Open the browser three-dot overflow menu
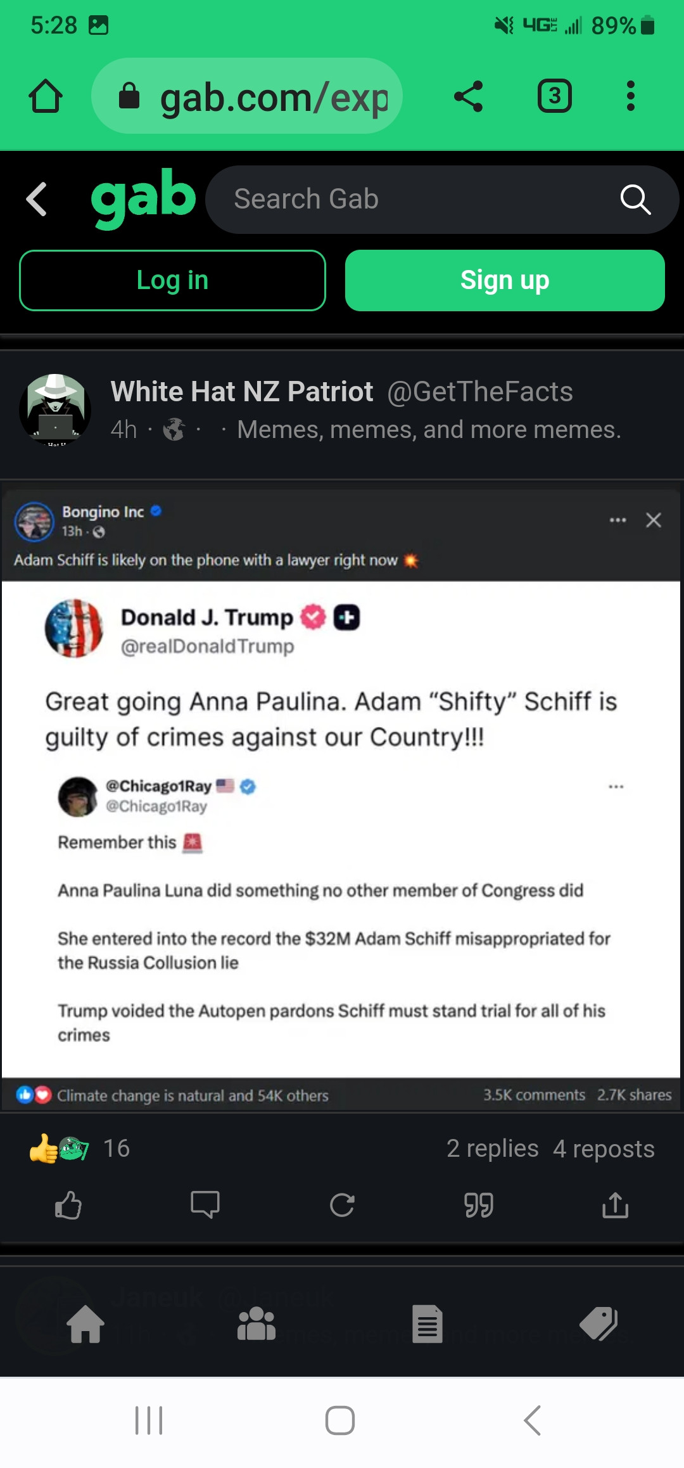 coord(630,96)
